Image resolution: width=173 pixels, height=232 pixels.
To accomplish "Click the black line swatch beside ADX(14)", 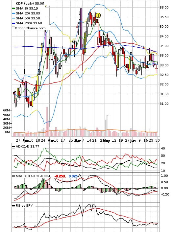I will pos(13,147).
